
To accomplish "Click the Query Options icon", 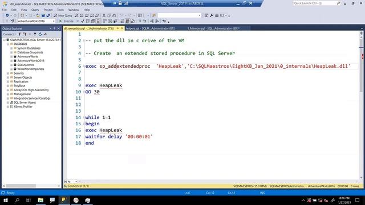I will point(93,21).
